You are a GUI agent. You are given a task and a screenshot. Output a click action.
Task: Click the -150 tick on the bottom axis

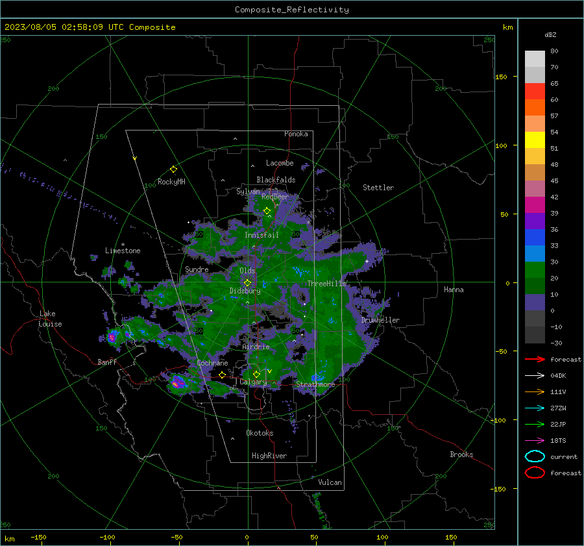(38, 537)
